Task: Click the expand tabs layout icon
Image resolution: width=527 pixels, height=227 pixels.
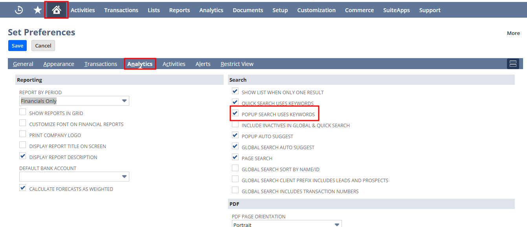Action: [x=512, y=64]
